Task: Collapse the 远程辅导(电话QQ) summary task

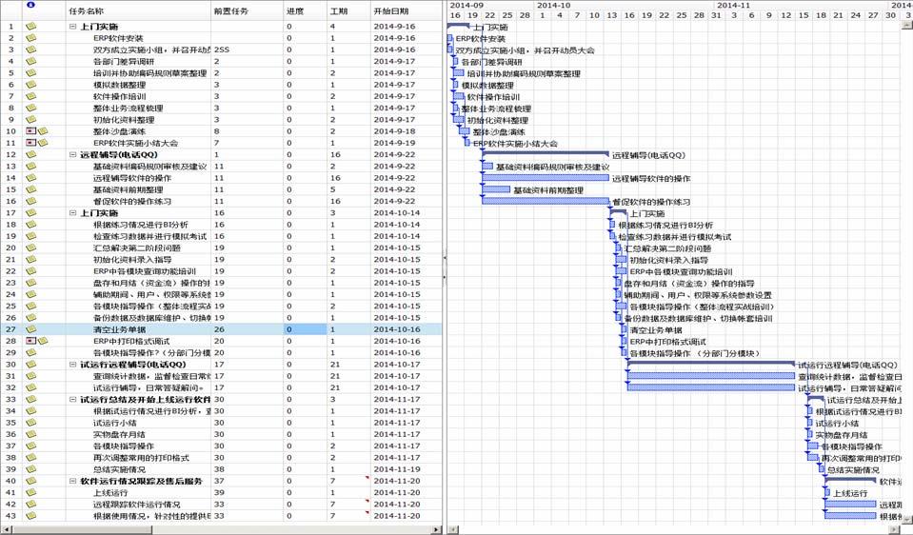Action: click(72, 154)
